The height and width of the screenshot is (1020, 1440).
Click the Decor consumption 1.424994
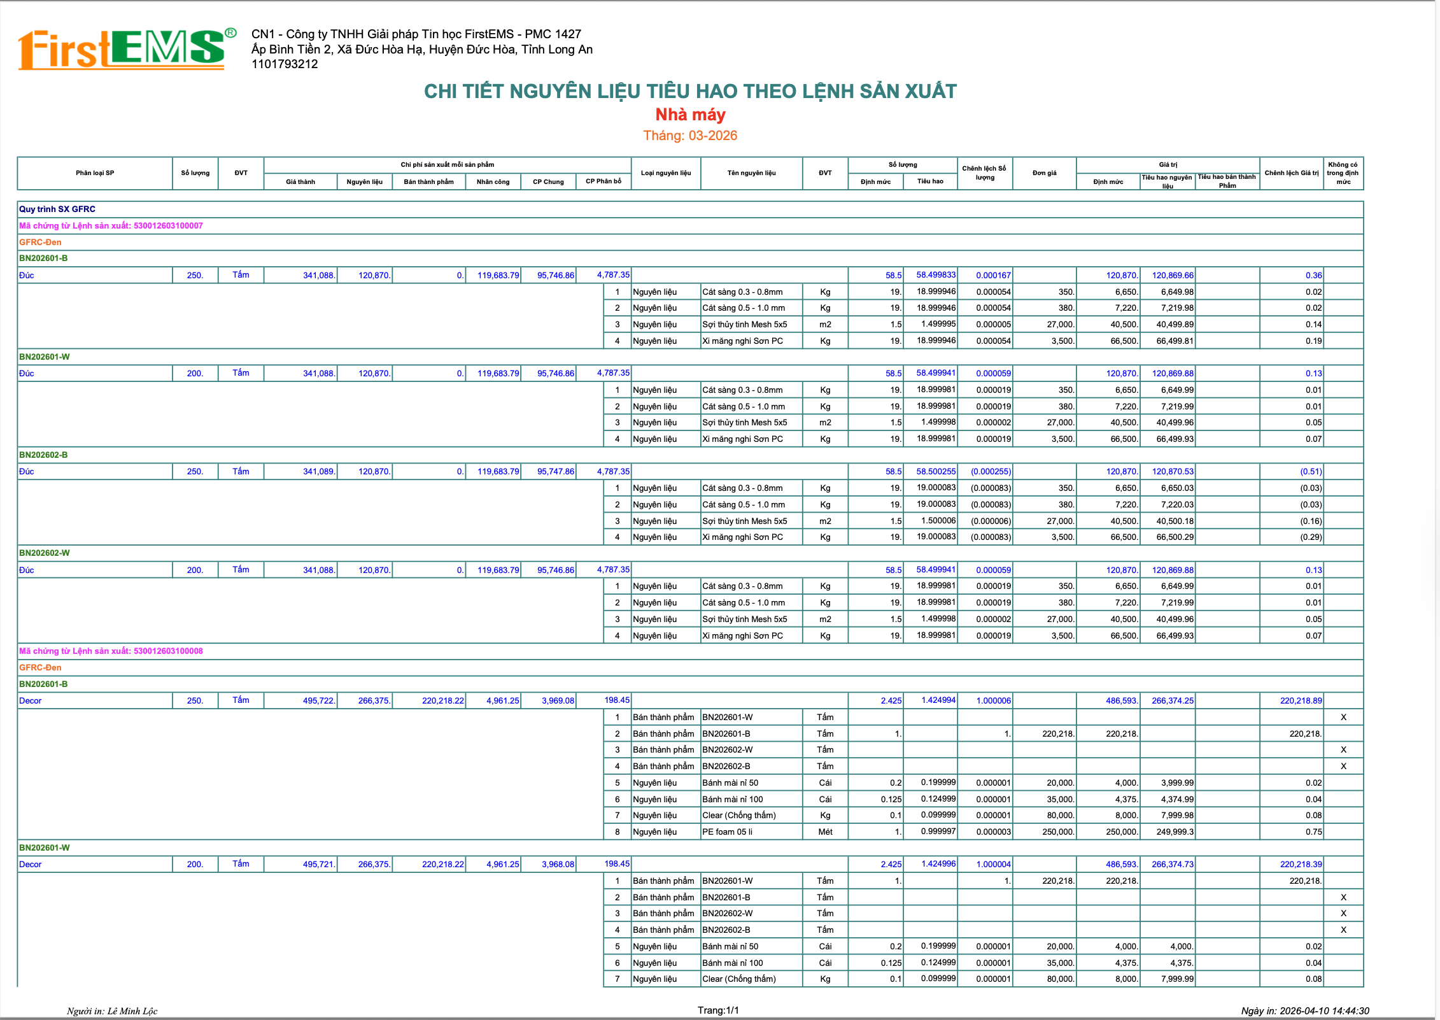[938, 700]
